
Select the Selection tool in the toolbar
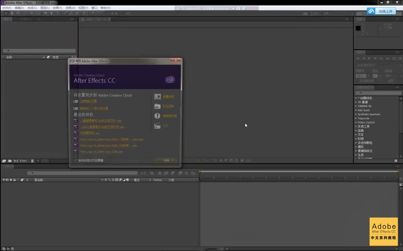pyautogui.click(x=6, y=13)
